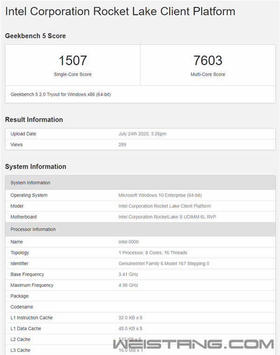Select the views count 289
This screenshot has height=355, width=280.
tap(122, 145)
